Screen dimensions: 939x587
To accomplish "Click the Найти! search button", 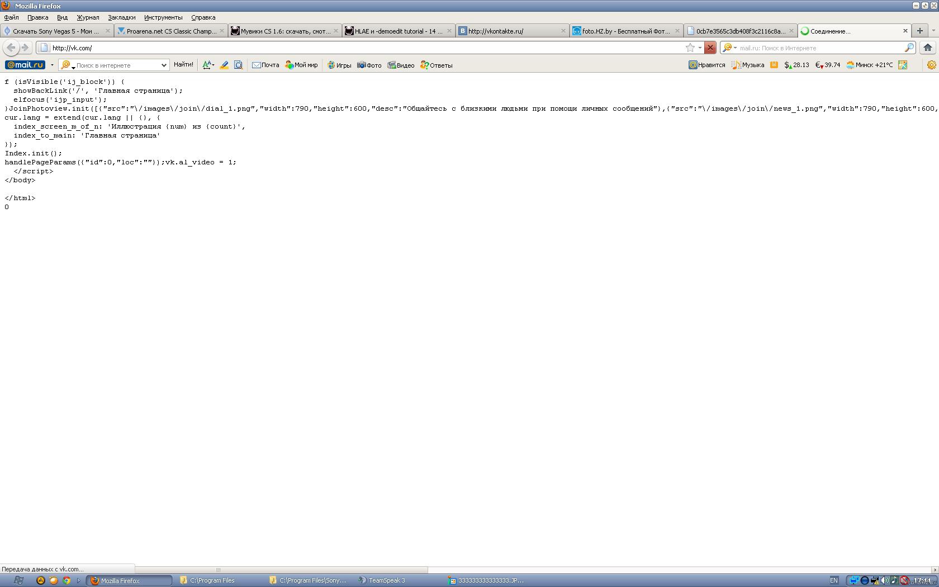I will tap(183, 65).
